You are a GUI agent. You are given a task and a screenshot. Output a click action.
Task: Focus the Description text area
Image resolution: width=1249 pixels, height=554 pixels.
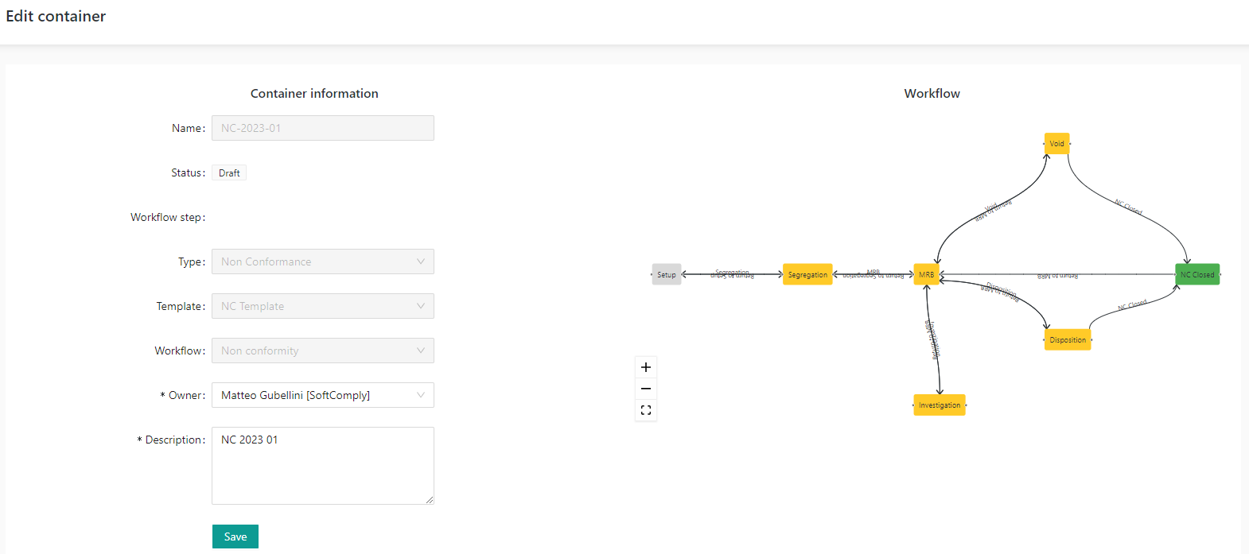pyautogui.click(x=322, y=469)
